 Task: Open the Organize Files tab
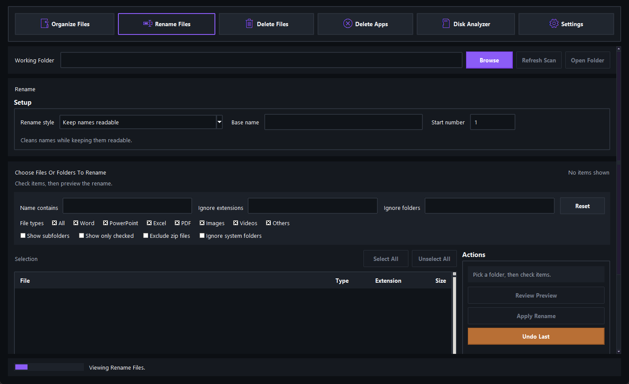pyautogui.click(x=65, y=24)
